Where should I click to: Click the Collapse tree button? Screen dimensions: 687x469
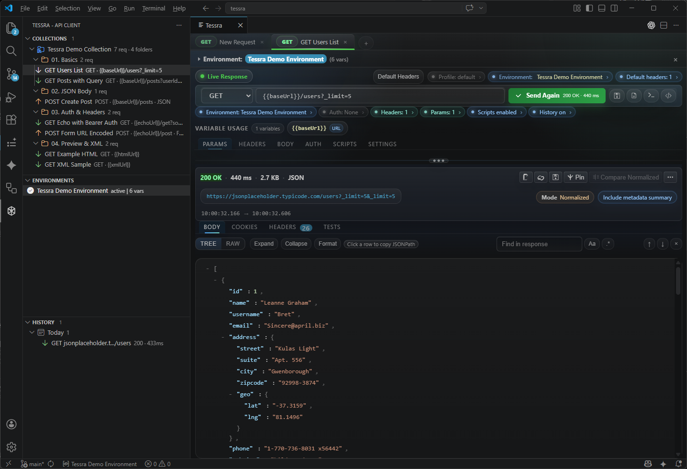tap(296, 244)
